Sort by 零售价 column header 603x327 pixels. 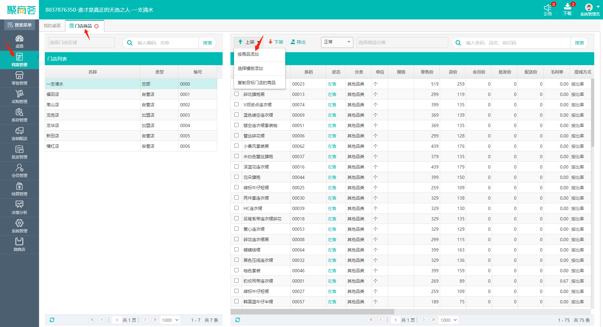point(427,72)
